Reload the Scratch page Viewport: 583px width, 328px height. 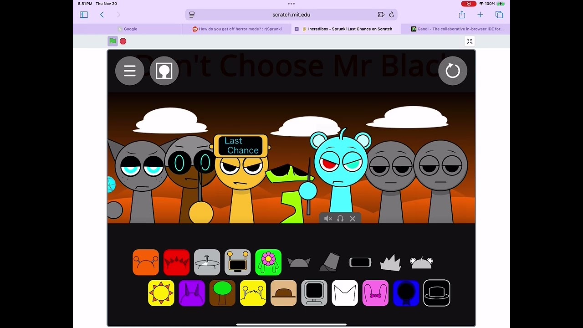point(391,15)
